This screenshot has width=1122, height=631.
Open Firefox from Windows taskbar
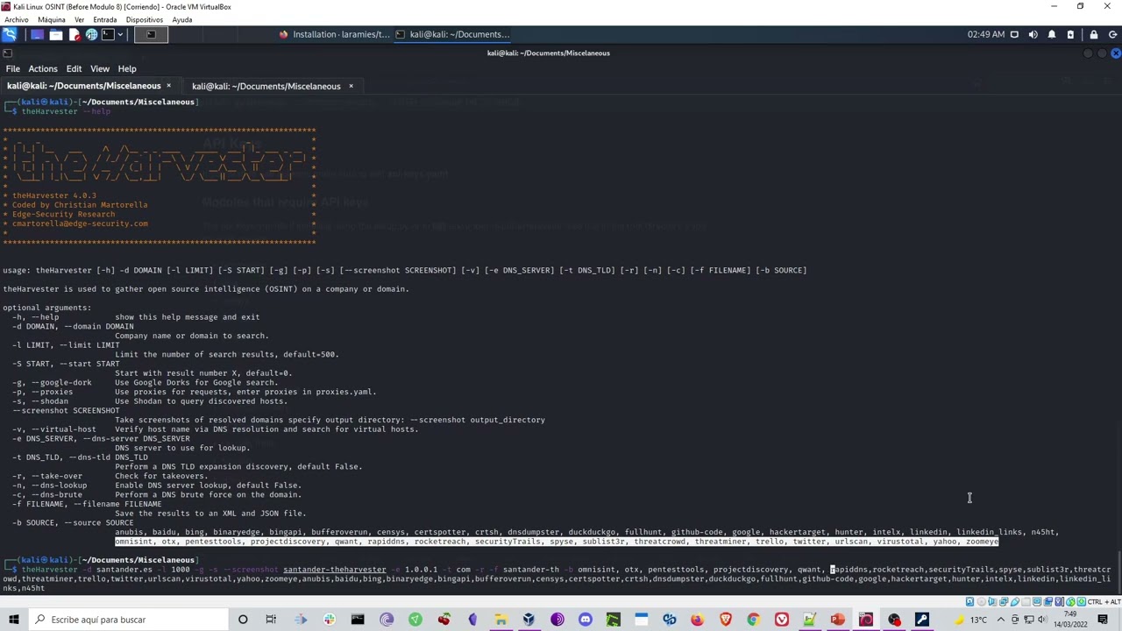697,620
